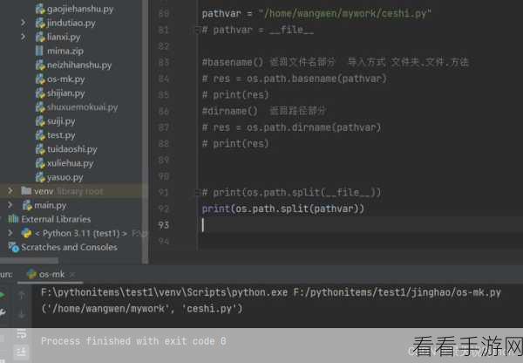This screenshot has height=363, width=523.
Task: Click '# print(os.path.split(__file__))' line
Action: click(291, 193)
